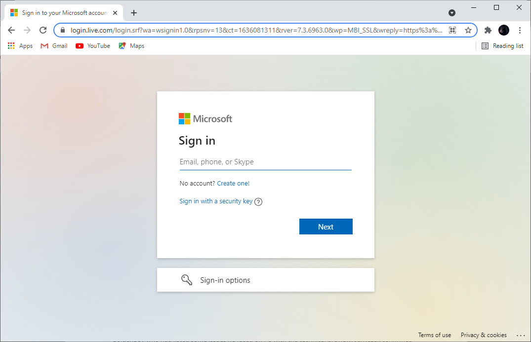Image resolution: width=531 pixels, height=342 pixels.
Task: Click the Next button
Action: (326, 227)
